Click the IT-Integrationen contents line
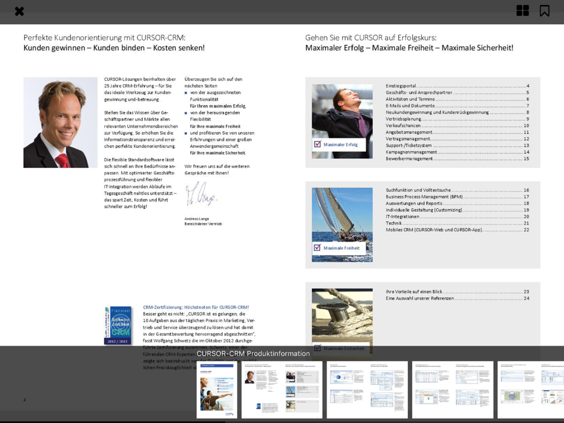This screenshot has width=564, height=423. [457, 217]
